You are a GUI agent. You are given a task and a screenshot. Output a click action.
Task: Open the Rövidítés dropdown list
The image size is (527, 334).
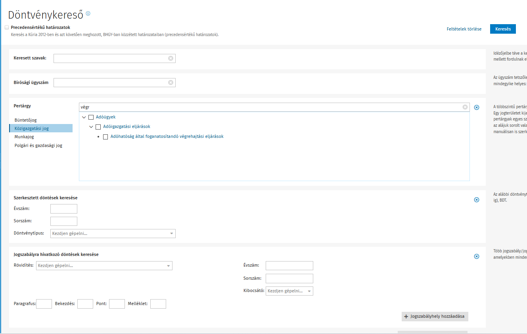pyautogui.click(x=169, y=265)
